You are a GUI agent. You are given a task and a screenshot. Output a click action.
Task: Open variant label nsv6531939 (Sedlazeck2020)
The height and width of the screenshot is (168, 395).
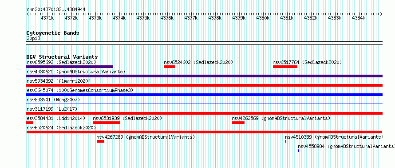[127, 118]
